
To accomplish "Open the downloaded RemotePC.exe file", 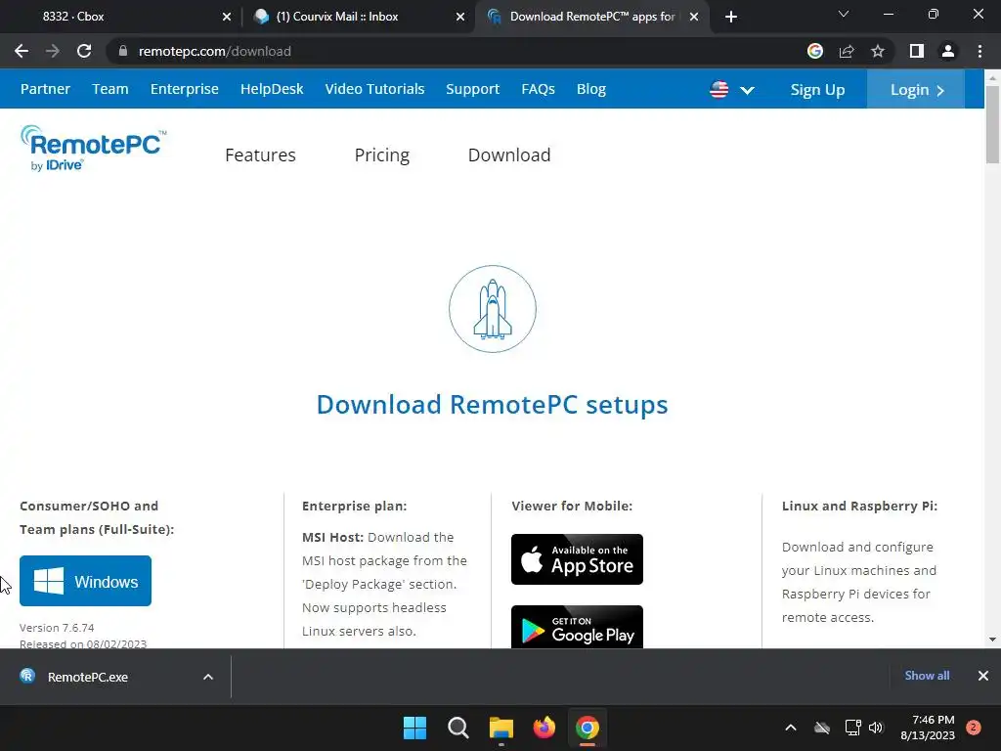I will [87, 677].
